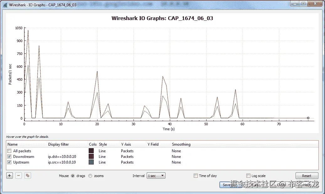Click None smoothing in All packets row
325x194 pixels.
click(x=176, y=151)
